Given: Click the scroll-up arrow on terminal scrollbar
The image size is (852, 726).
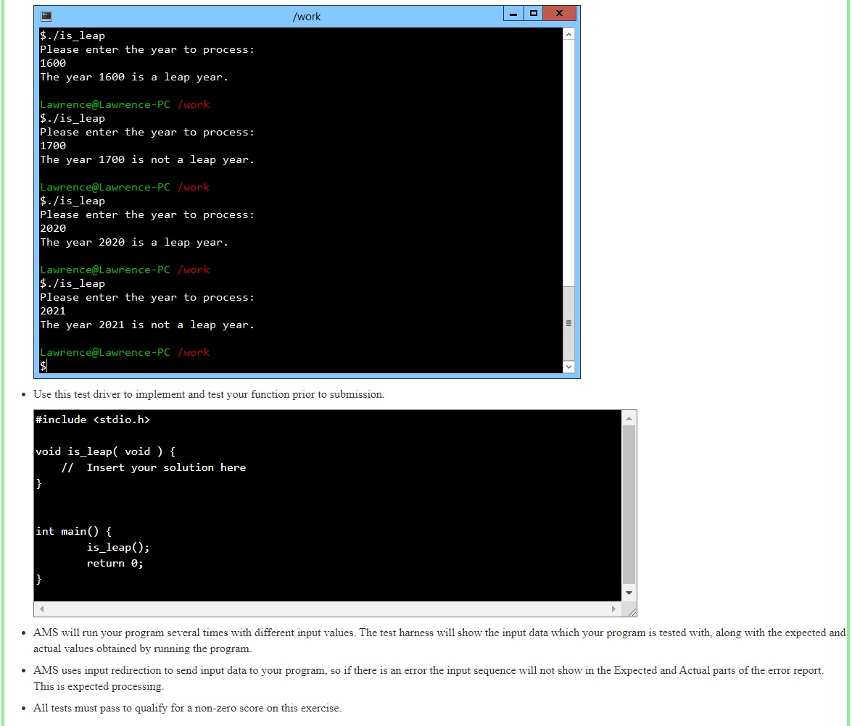Looking at the screenshot, I should coord(568,33).
